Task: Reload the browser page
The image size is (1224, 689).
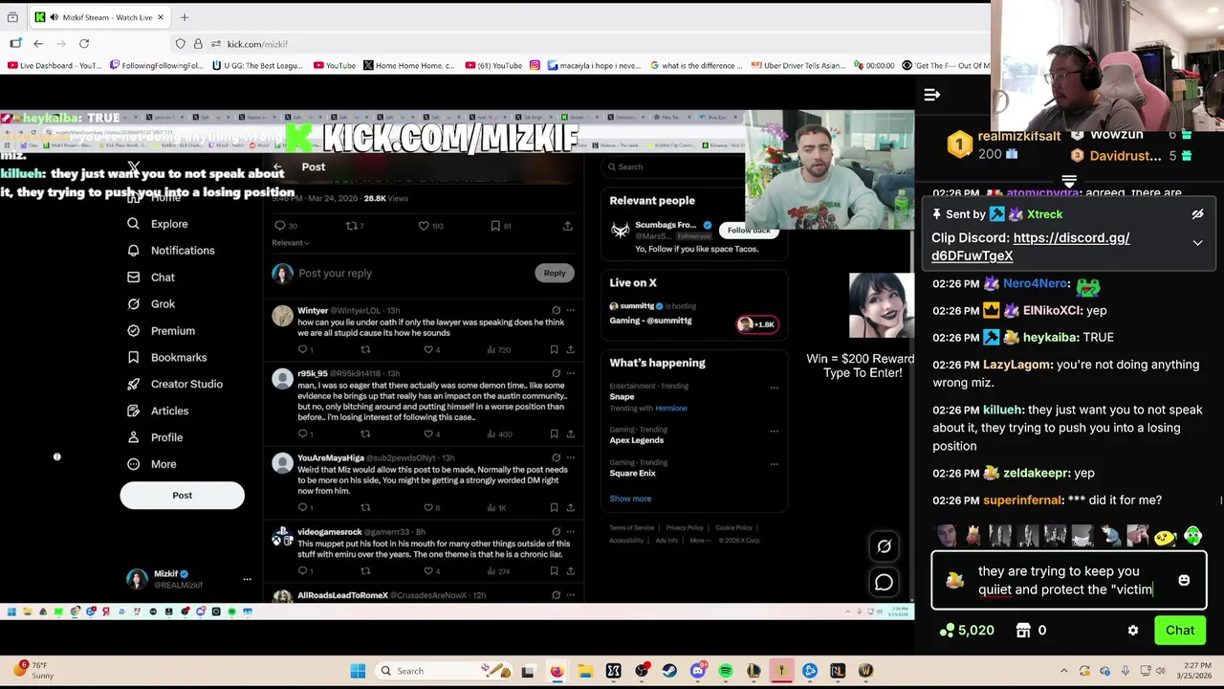Action: (x=84, y=44)
